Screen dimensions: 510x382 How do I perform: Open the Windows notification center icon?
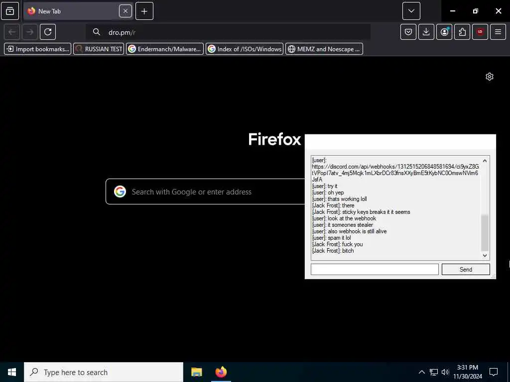click(494, 372)
